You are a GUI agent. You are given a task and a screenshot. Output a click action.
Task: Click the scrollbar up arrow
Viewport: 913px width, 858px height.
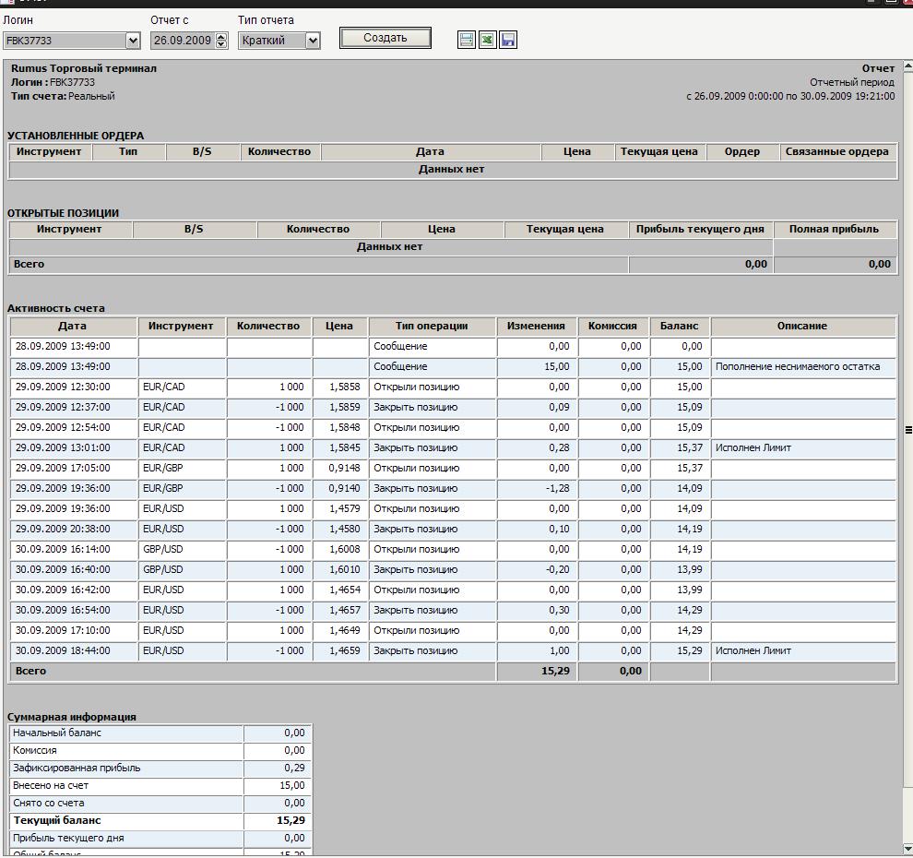(x=907, y=66)
